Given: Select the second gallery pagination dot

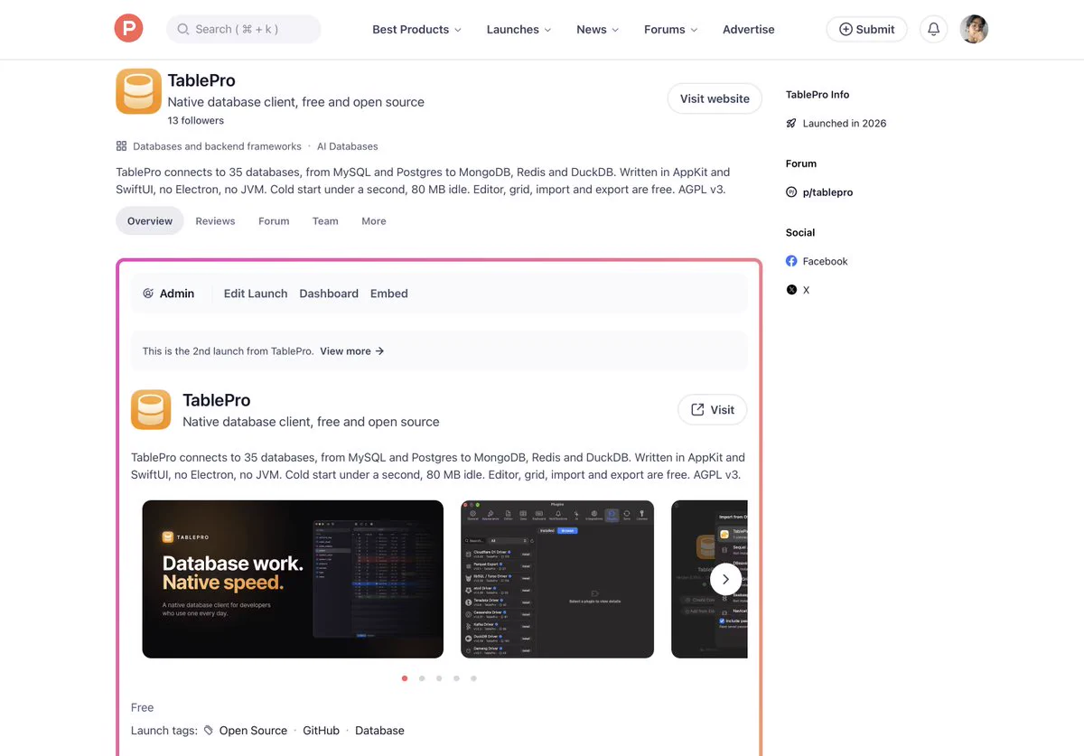Looking at the screenshot, I should point(422,678).
